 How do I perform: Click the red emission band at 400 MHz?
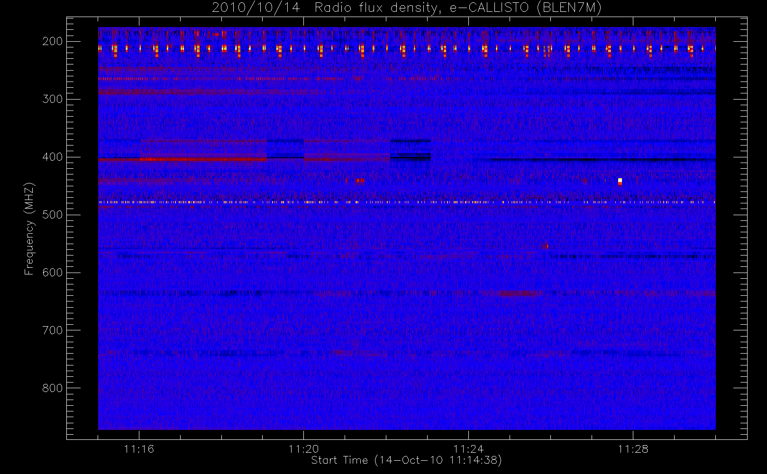click(x=204, y=160)
